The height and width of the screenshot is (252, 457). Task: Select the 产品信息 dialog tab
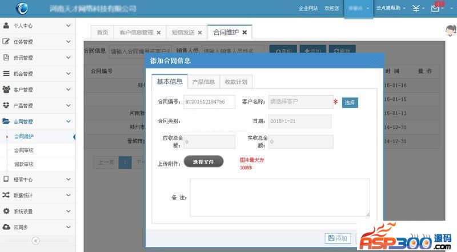tap(203, 82)
